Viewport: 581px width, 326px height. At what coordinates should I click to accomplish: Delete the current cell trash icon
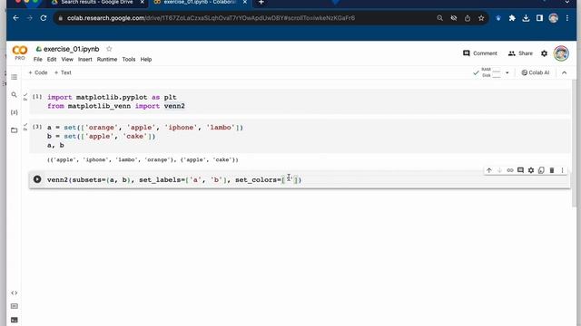tap(552, 170)
